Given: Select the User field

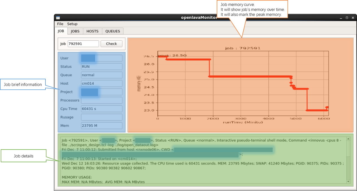Looking at the screenshot, I should tap(102, 58).
